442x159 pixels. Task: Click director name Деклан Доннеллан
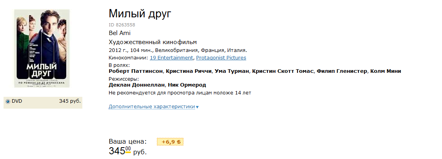tap(137, 85)
